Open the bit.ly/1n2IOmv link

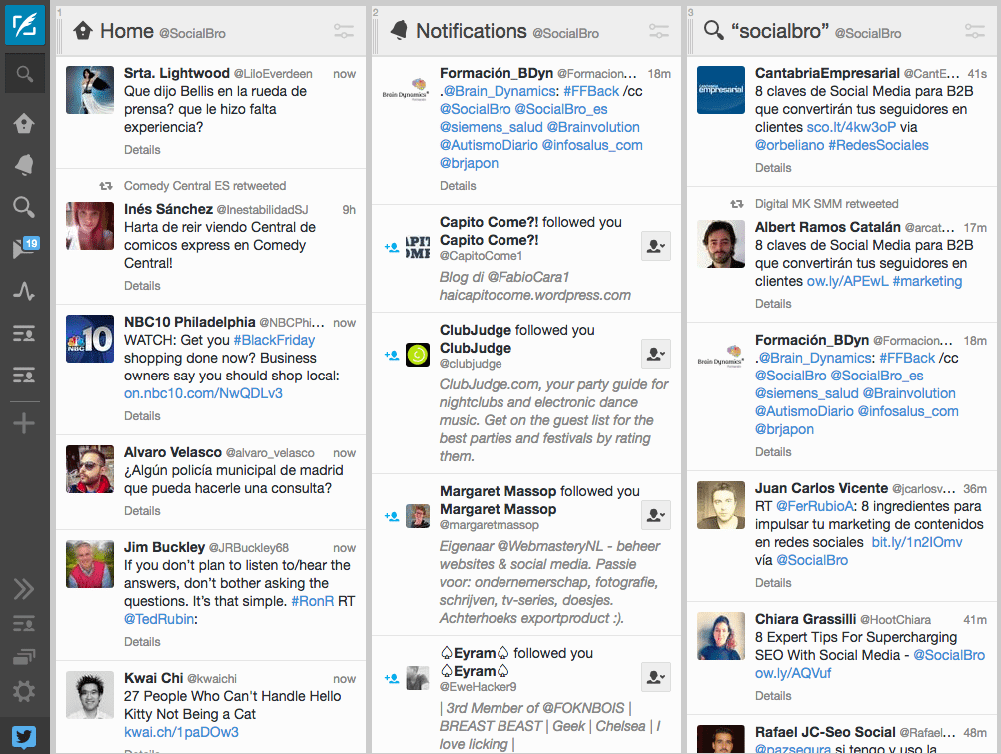[917, 542]
